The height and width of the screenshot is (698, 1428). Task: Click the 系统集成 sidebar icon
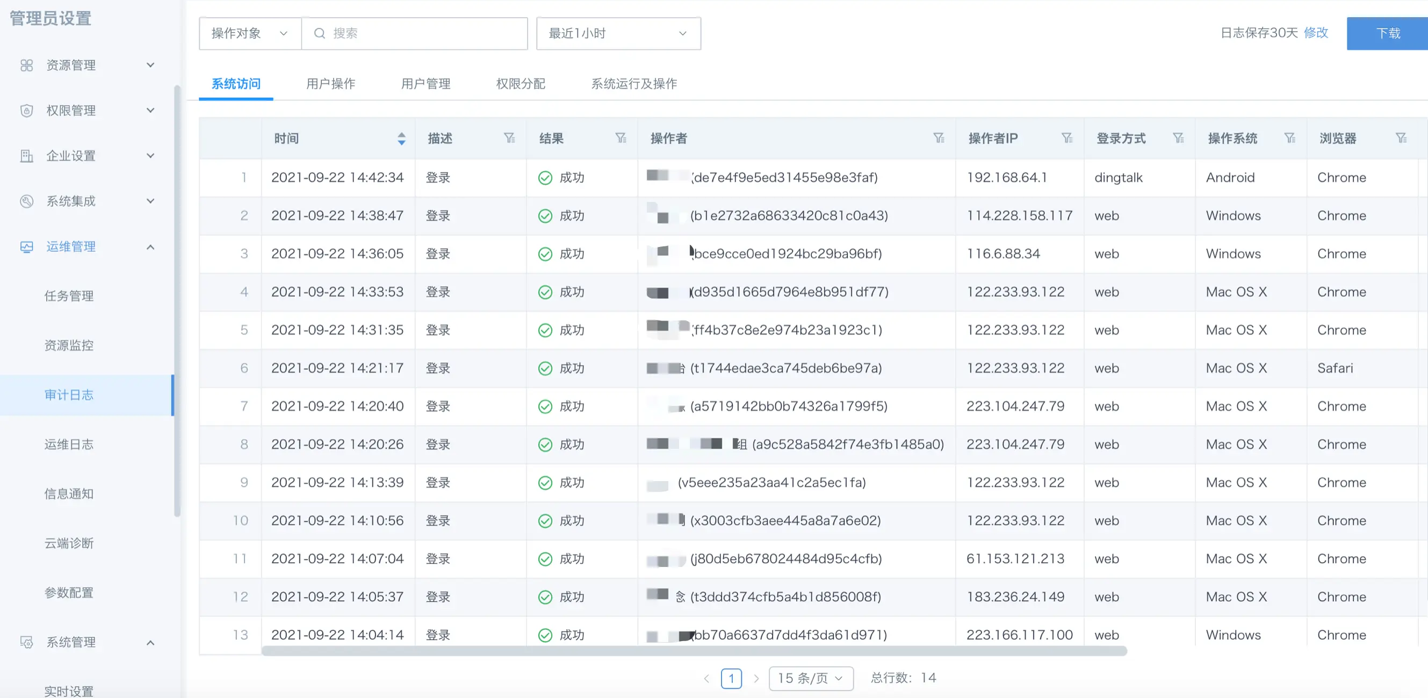27,201
